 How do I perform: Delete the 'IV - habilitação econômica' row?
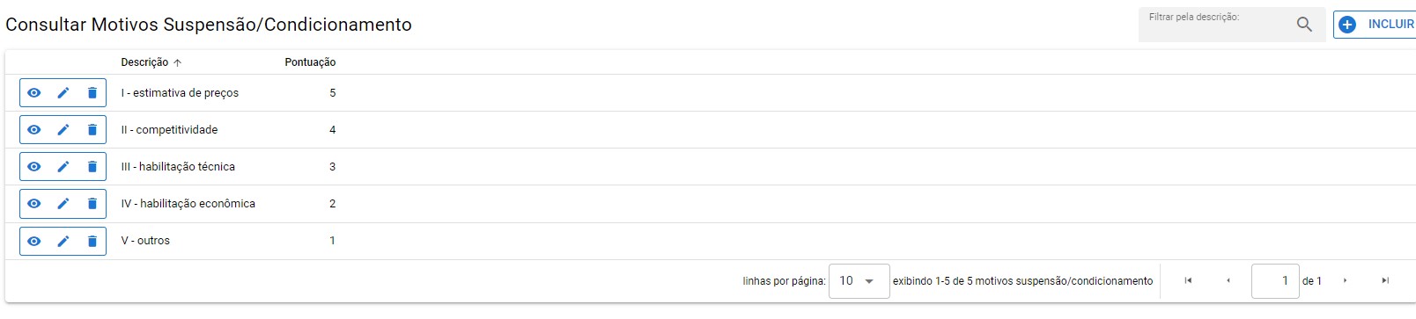92,204
